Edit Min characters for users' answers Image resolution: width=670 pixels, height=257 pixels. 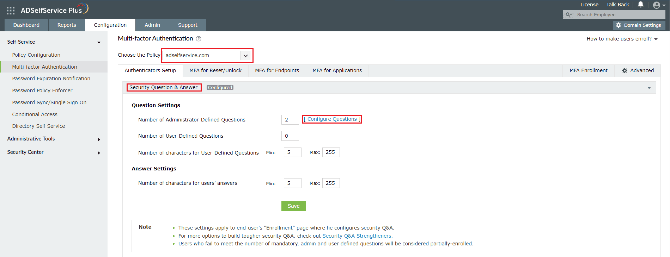point(293,183)
